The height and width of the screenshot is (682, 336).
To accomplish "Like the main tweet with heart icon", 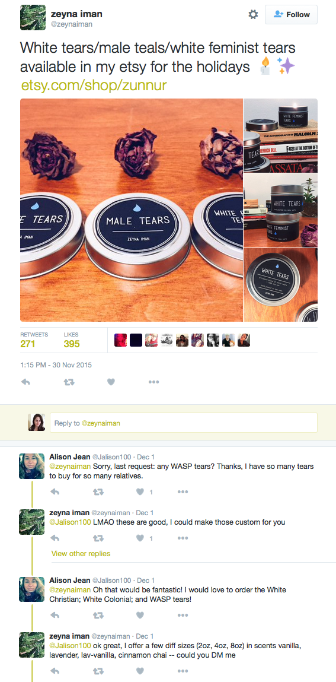I will point(111,382).
